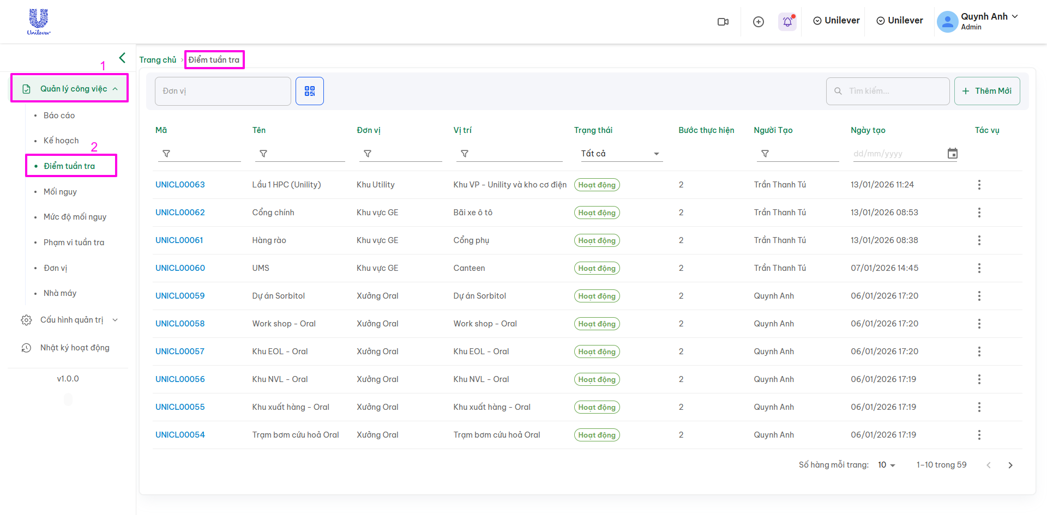Open the UNICL00059 record link
Screen dimensions: 1047x515
tap(180, 296)
